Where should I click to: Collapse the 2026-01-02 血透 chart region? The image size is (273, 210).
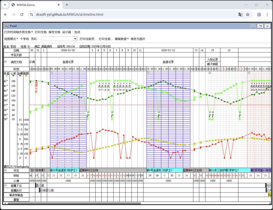(52, 73)
